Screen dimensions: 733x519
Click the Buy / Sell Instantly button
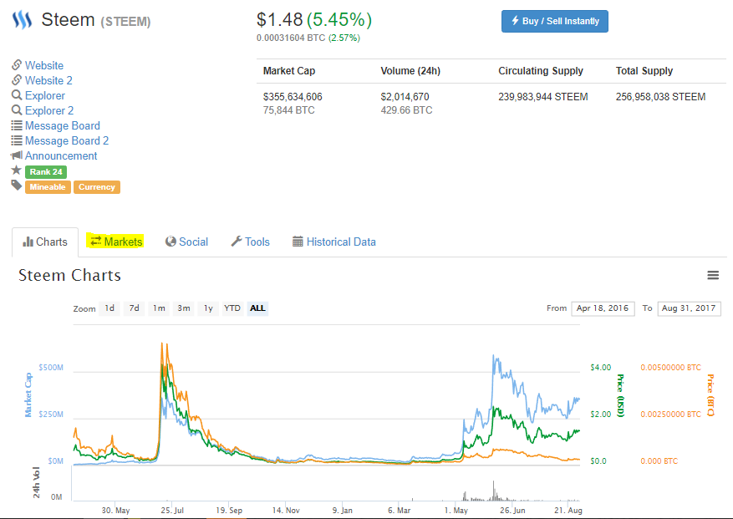click(555, 21)
